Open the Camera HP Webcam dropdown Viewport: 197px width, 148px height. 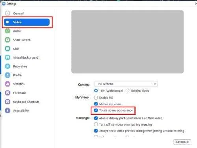(126, 84)
